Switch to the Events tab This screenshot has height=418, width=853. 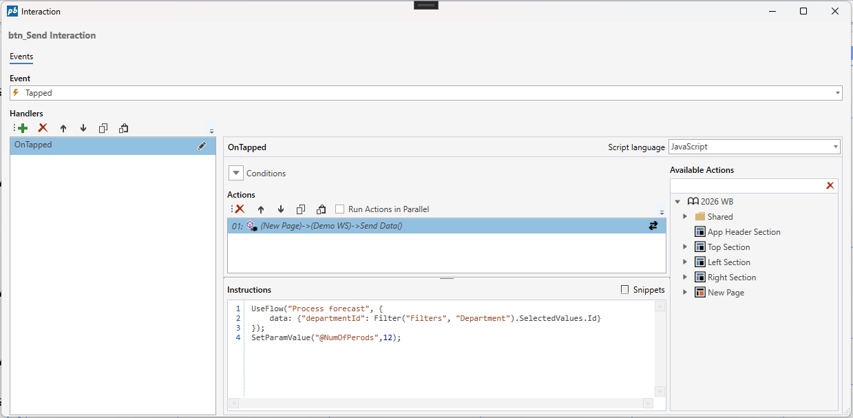(x=21, y=56)
